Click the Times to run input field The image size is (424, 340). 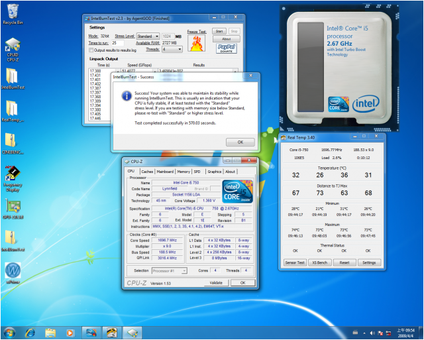(x=117, y=43)
